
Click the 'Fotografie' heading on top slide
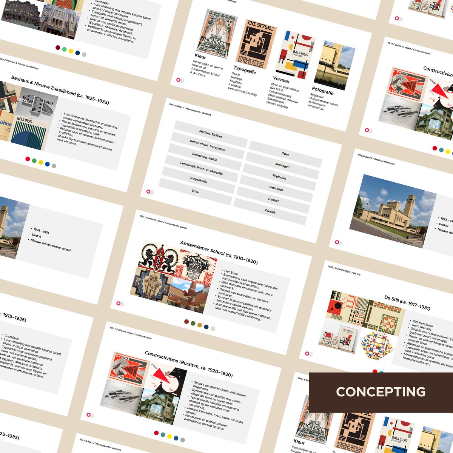pyautogui.click(x=323, y=91)
